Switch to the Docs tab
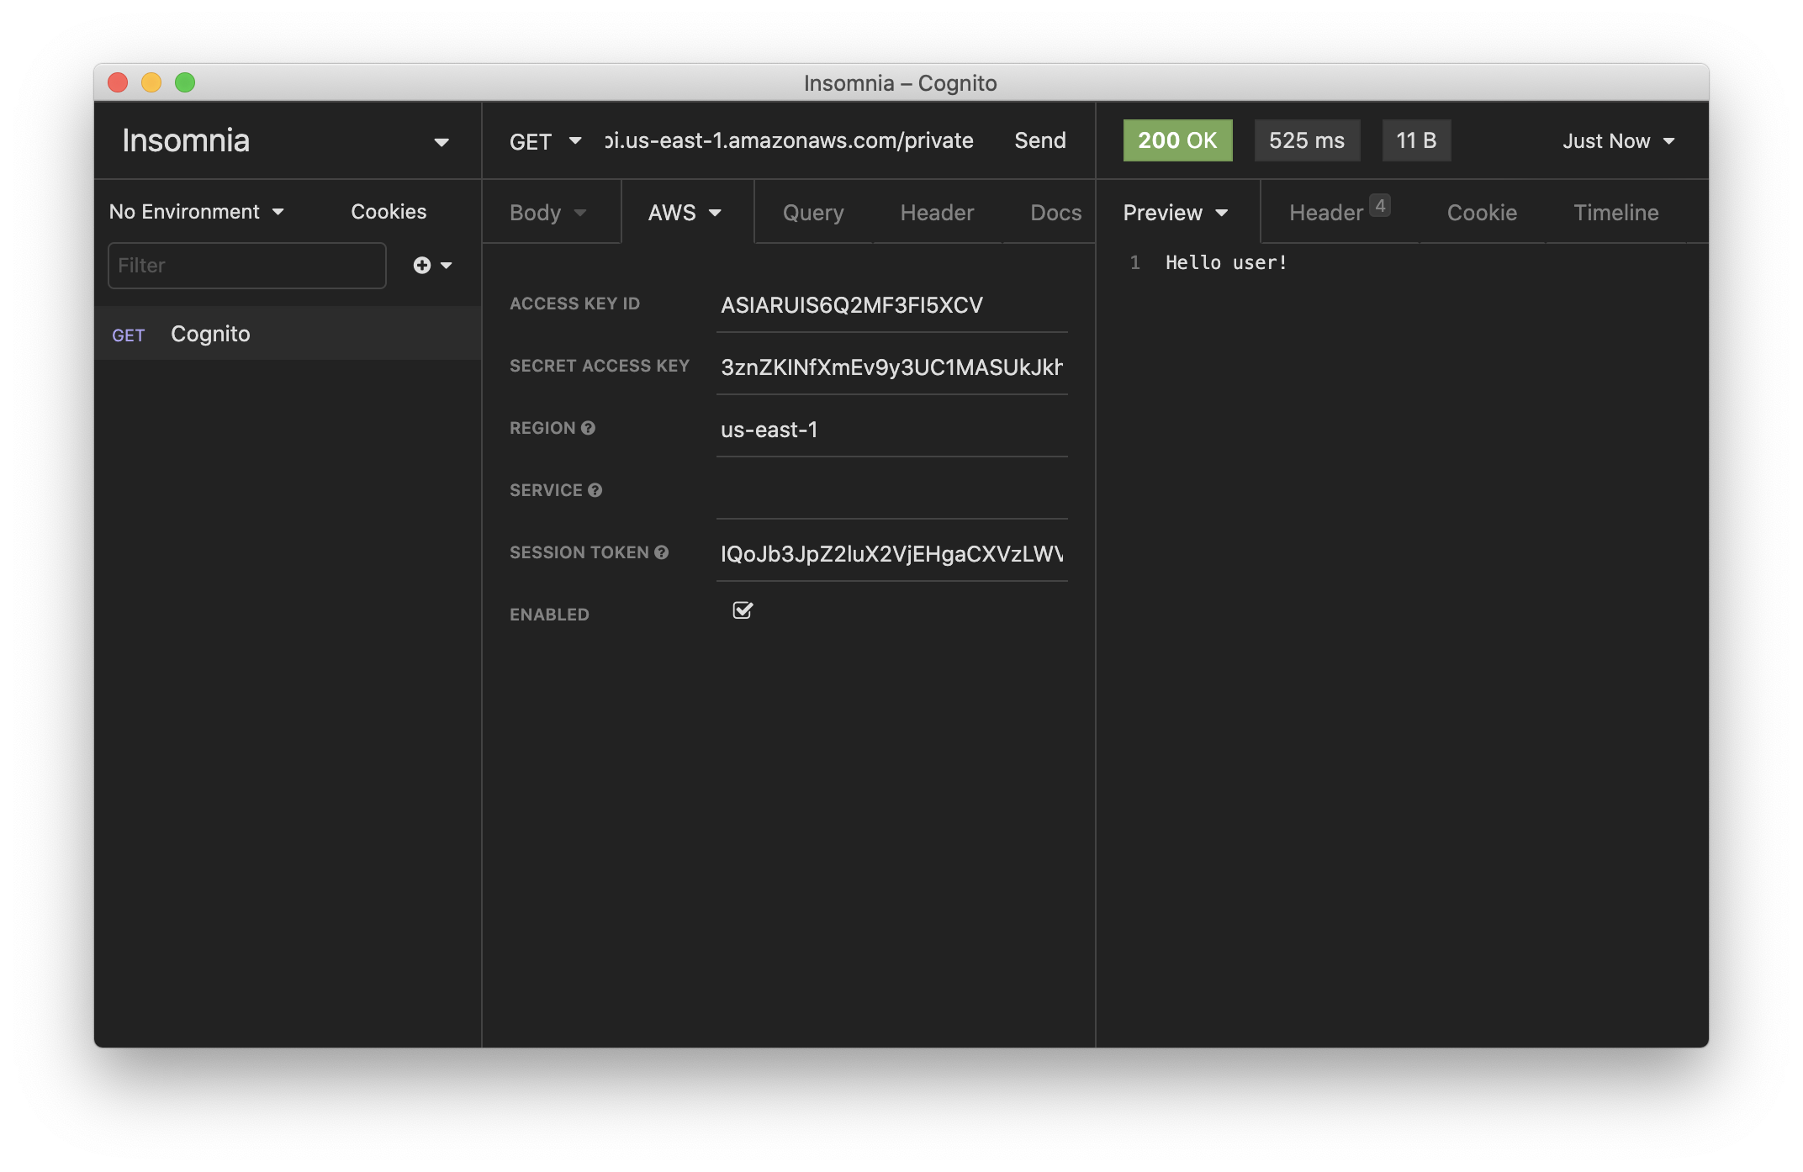Screen dimensions: 1803x1172 tap(1055, 213)
